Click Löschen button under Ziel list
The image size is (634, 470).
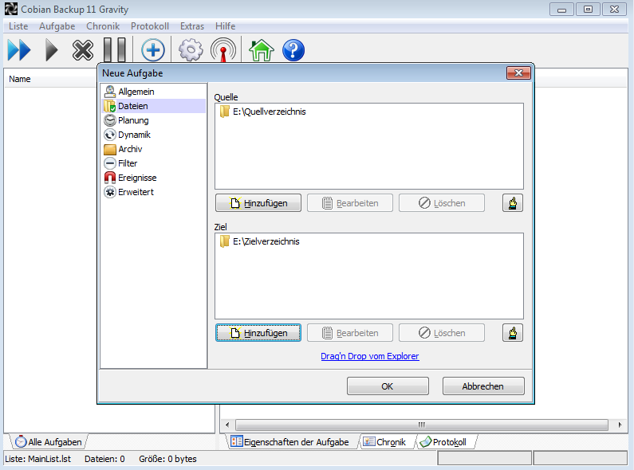pos(442,333)
